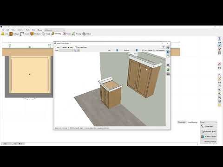Click the bottom yellow icon on the right toolbar
The image size is (223, 167).
coord(219,105)
